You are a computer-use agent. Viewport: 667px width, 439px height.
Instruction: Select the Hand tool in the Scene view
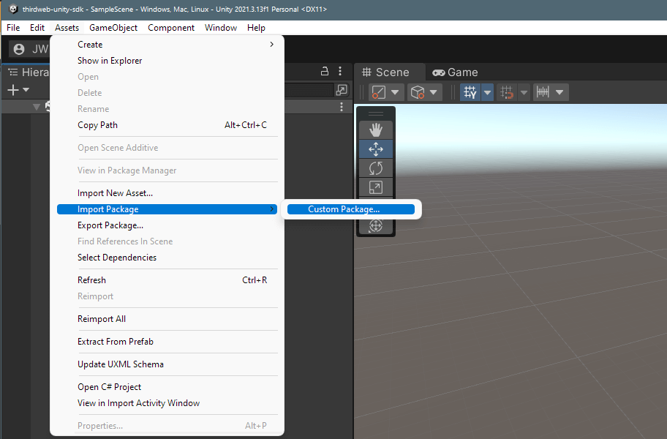coord(376,130)
